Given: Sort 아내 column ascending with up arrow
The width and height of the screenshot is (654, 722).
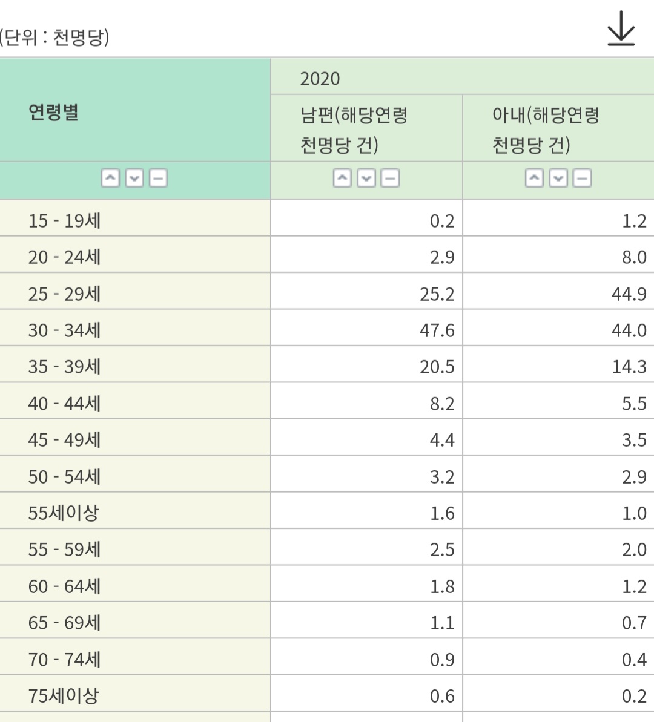Looking at the screenshot, I should click(x=534, y=179).
